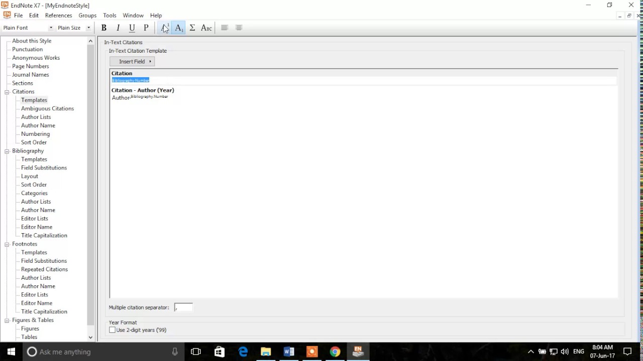Image resolution: width=643 pixels, height=361 pixels.
Task: Open Repeated Citations under Footnotes
Action: pos(44,269)
